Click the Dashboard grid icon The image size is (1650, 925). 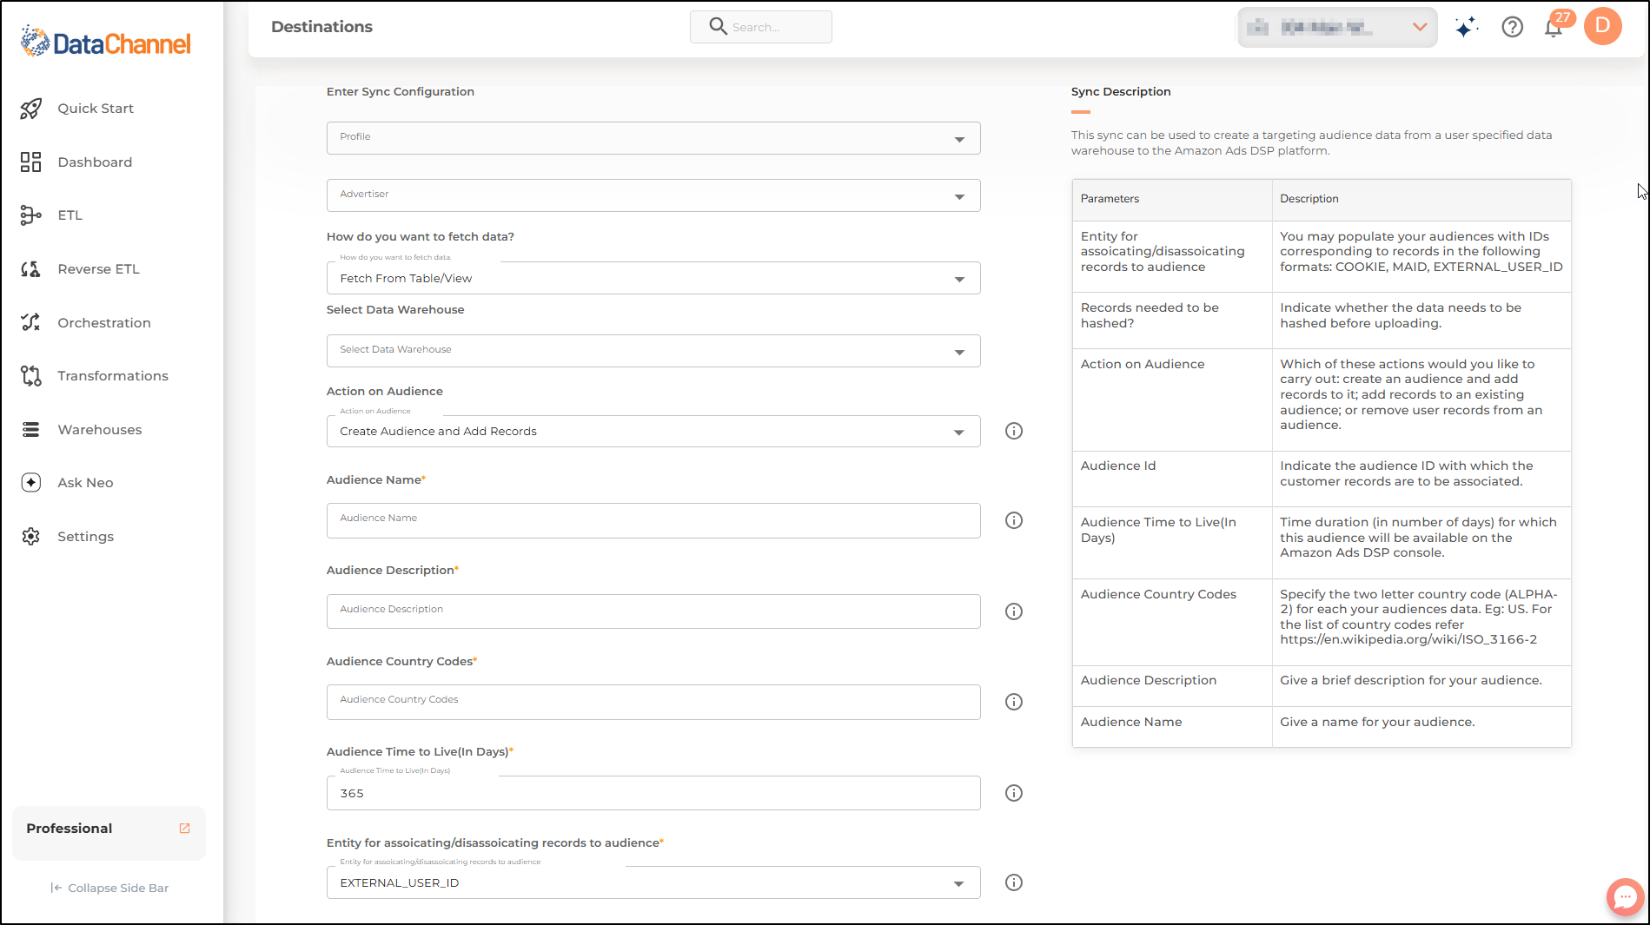(31, 162)
